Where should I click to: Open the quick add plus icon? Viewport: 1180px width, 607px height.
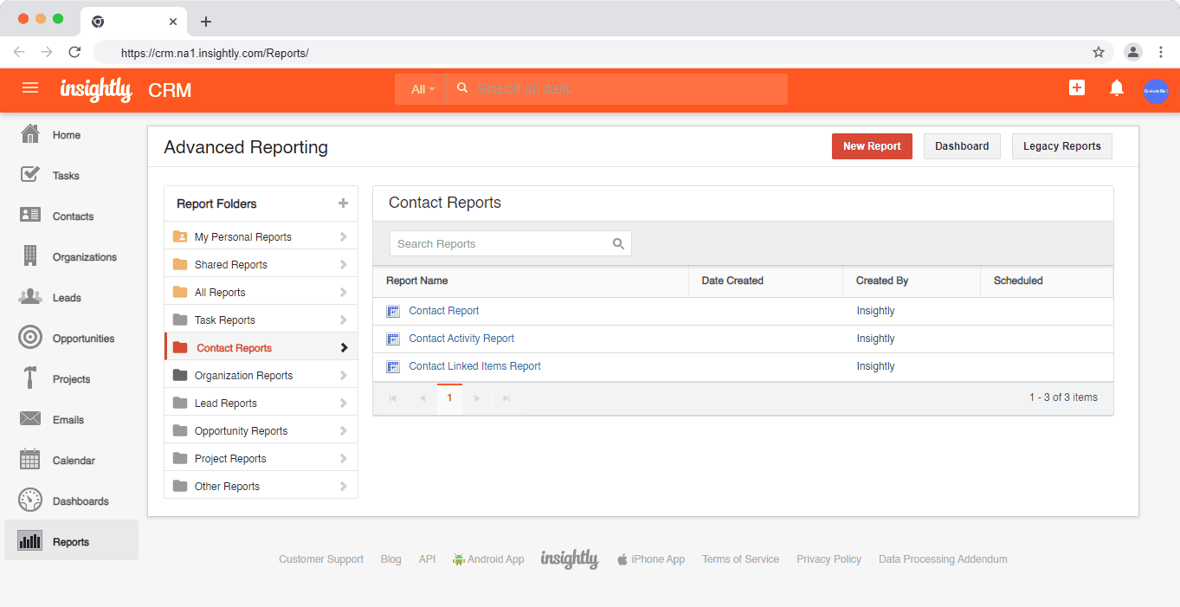click(1076, 87)
